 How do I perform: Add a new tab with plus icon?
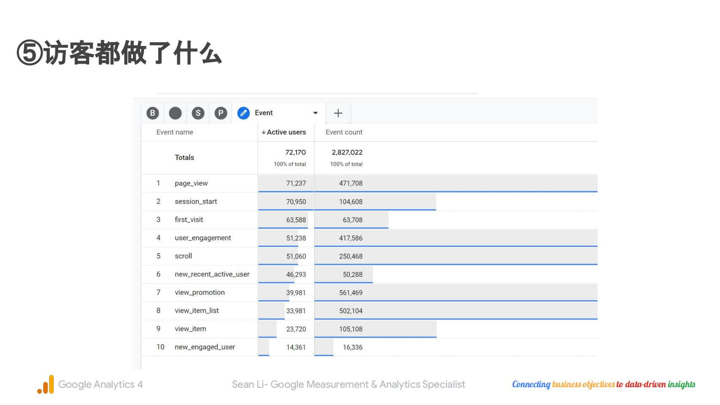click(x=338, y=113)
